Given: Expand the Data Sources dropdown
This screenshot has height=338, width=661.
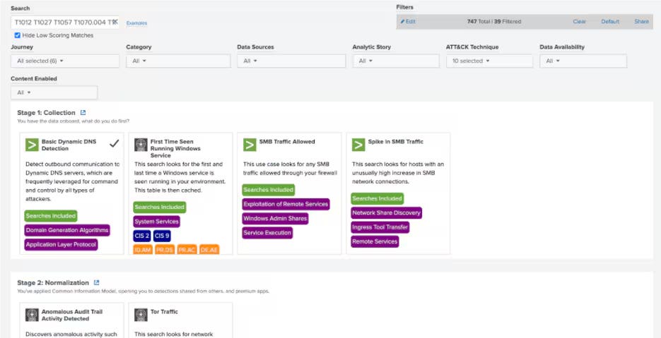Looking at the screenshot, I should click(291, 61).
